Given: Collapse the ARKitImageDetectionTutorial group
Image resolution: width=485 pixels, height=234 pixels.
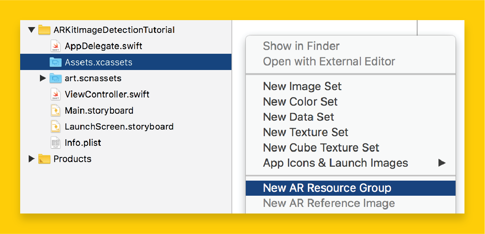Looking at the screenshot, I should pos(32,30).
